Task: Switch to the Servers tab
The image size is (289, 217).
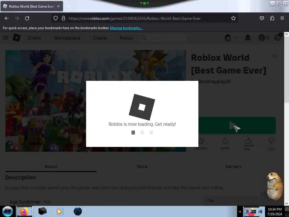Action: [233, 166]
